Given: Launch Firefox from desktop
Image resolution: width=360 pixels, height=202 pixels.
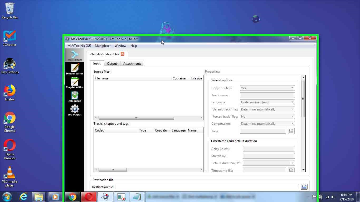Looking at the screenshot, I should 10,93.
